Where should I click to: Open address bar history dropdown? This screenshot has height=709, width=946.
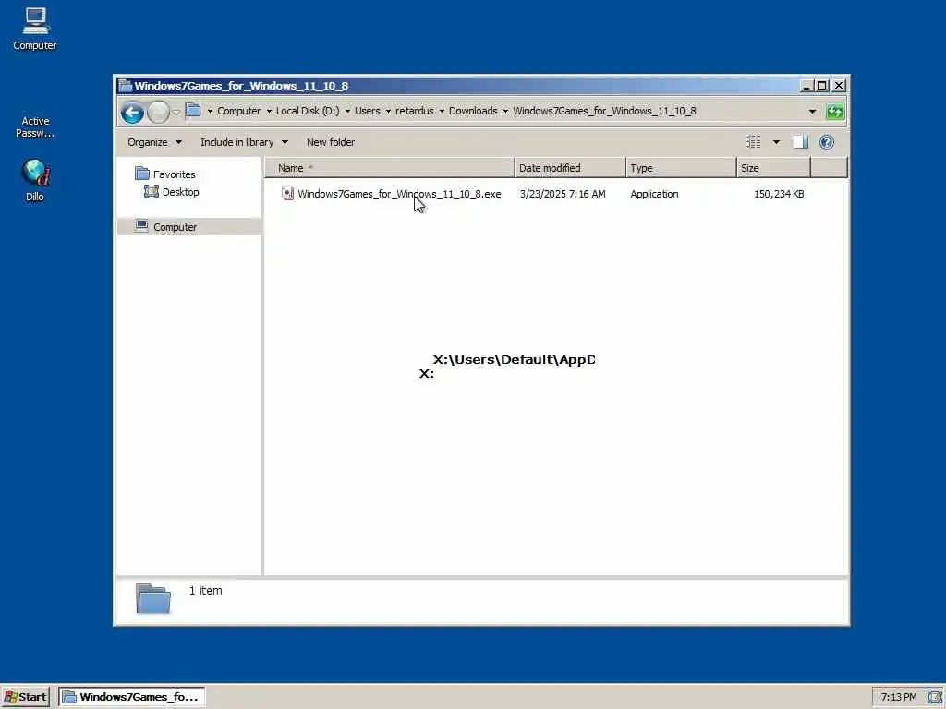[x=812, y=112]
